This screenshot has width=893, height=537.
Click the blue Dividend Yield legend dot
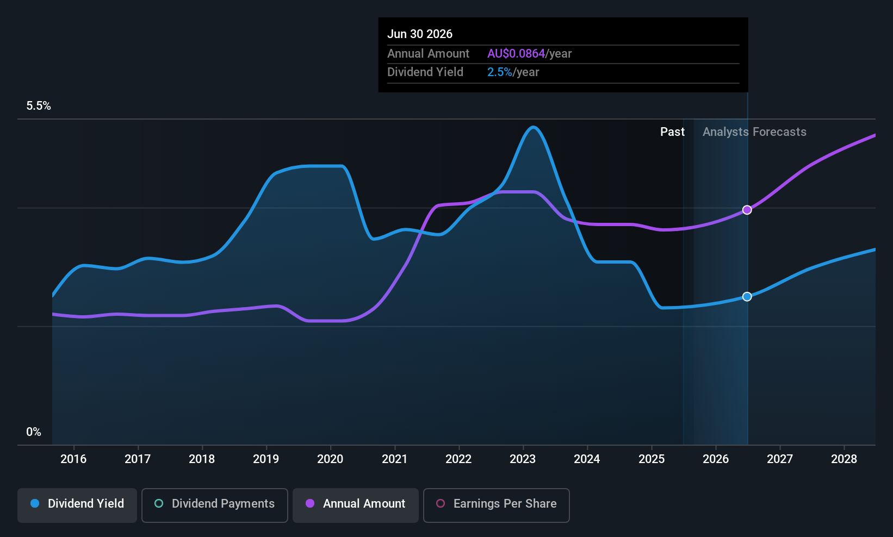pyautogui.click(x=35, y=504)
